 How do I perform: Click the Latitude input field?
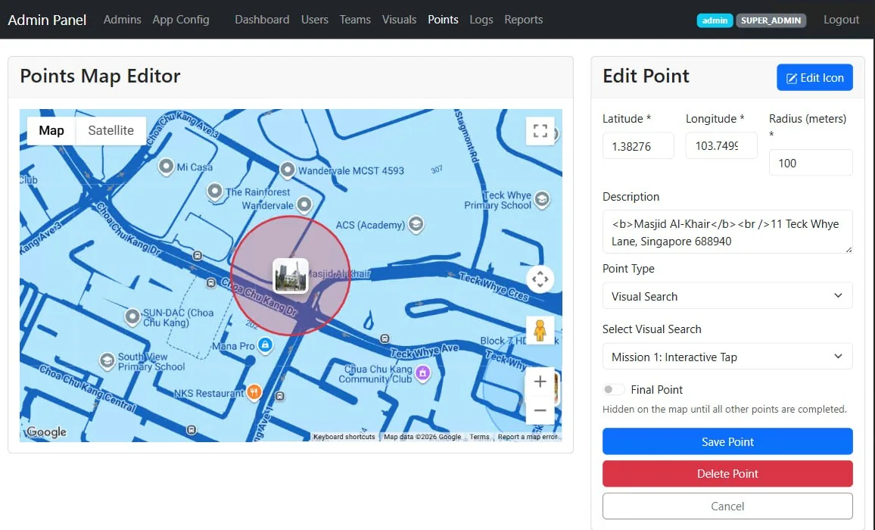coord(638,146)
